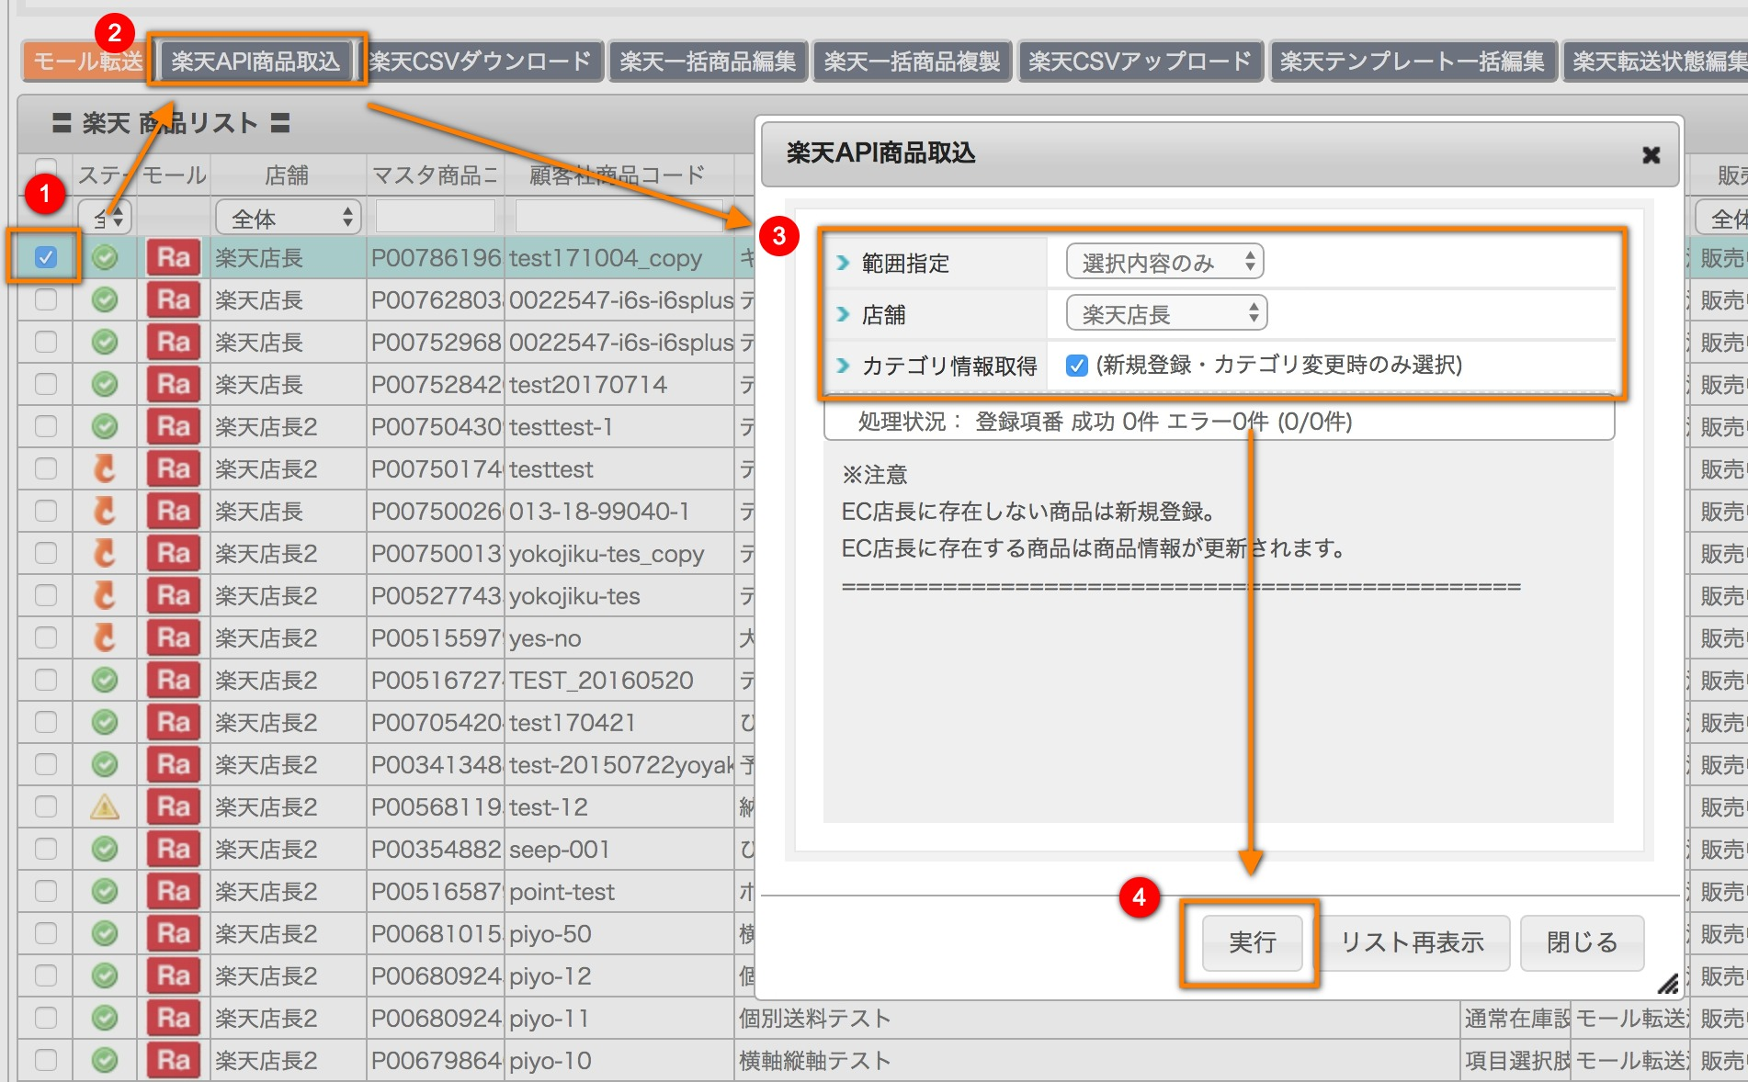
Task: Click the 楽天API商品取込 tab button
Action: 255,62
